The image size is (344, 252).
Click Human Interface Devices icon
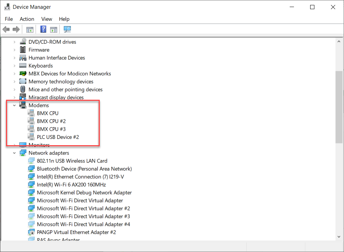tap(23, 58)
